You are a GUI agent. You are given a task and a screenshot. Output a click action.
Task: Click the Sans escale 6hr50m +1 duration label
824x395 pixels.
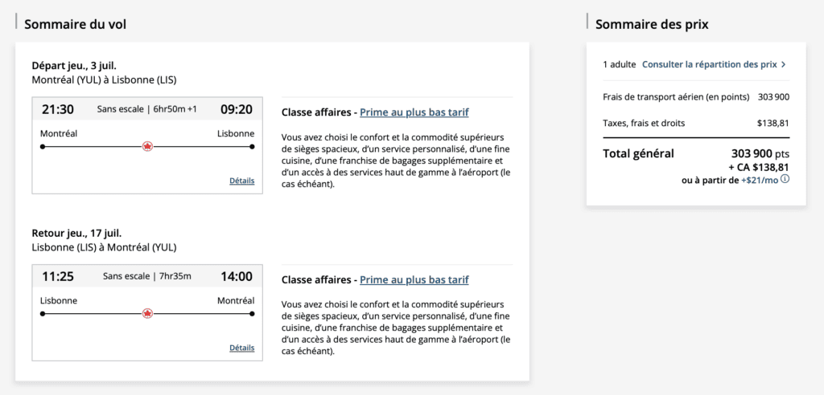147,109
